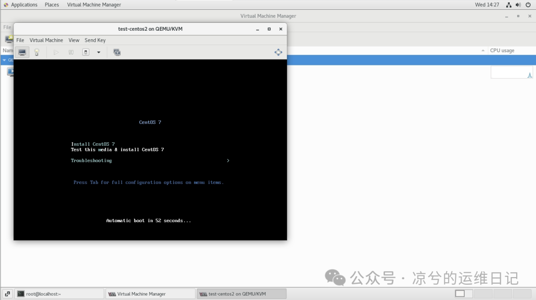Screen dimensions: 536x300
Task: Minimize the test-centos2 console window
Action: coord(258,29)
